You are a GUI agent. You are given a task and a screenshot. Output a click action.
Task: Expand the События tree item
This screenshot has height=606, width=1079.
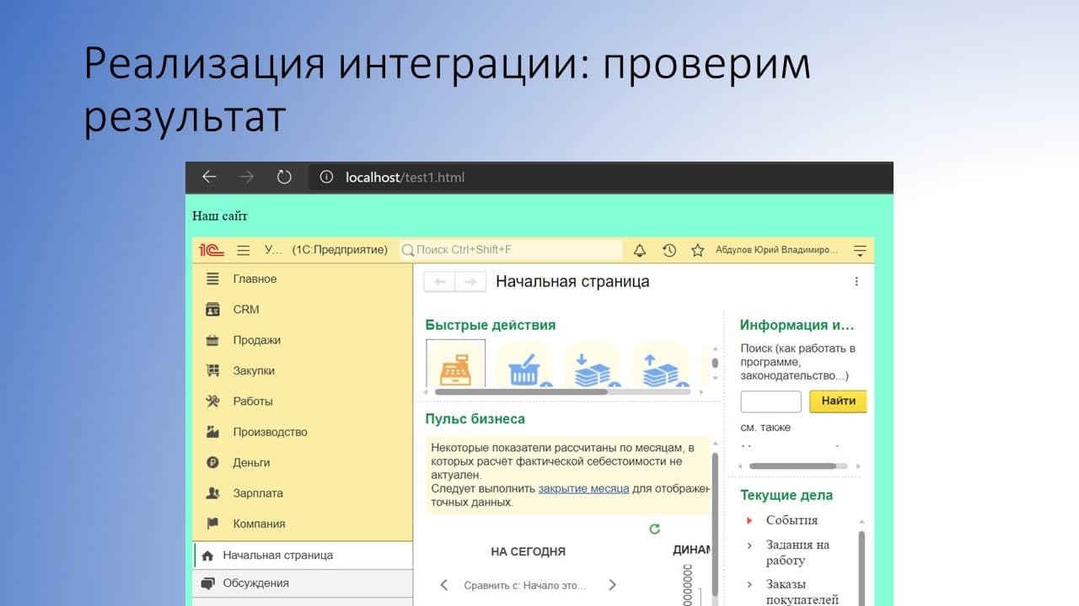[x=749, y=520]
